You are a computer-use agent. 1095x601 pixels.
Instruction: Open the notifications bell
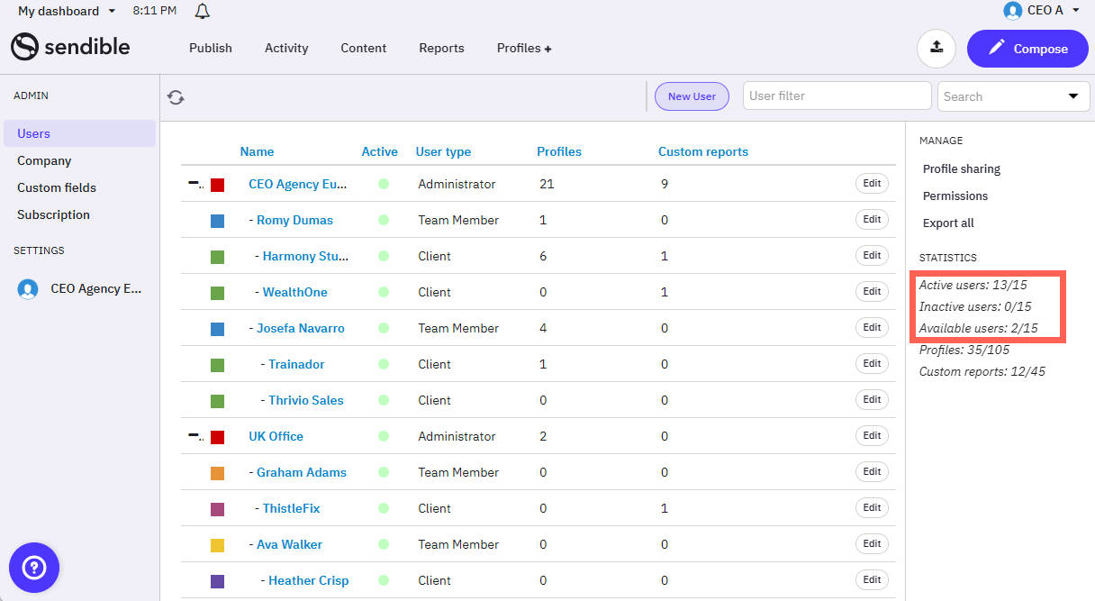pyautogui.click(x=203, y=11)
